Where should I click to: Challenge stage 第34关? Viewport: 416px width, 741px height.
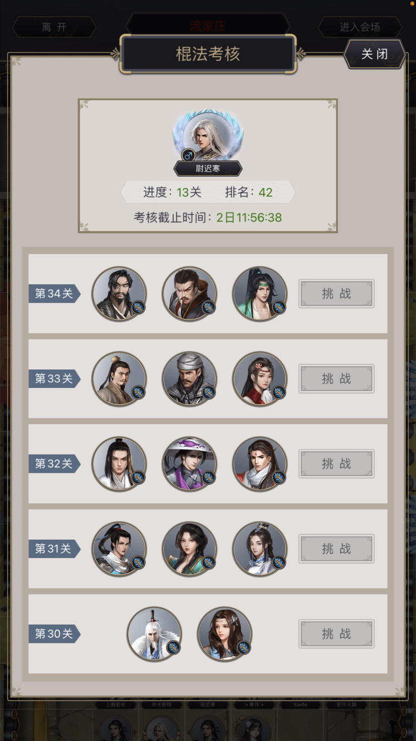click(x=337, y=293)
